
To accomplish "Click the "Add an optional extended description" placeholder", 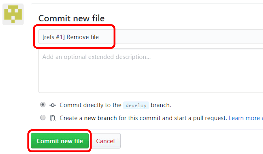I will (x=96, y=57).
